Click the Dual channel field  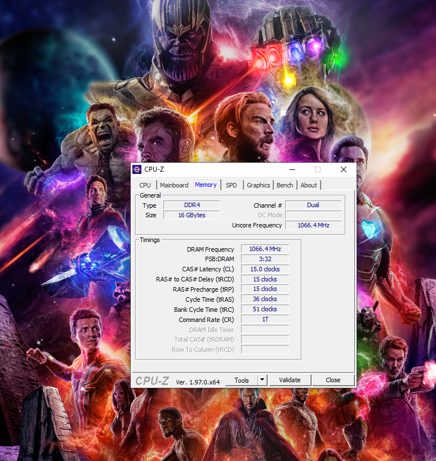pyautogui.click(x=313, y=205)
